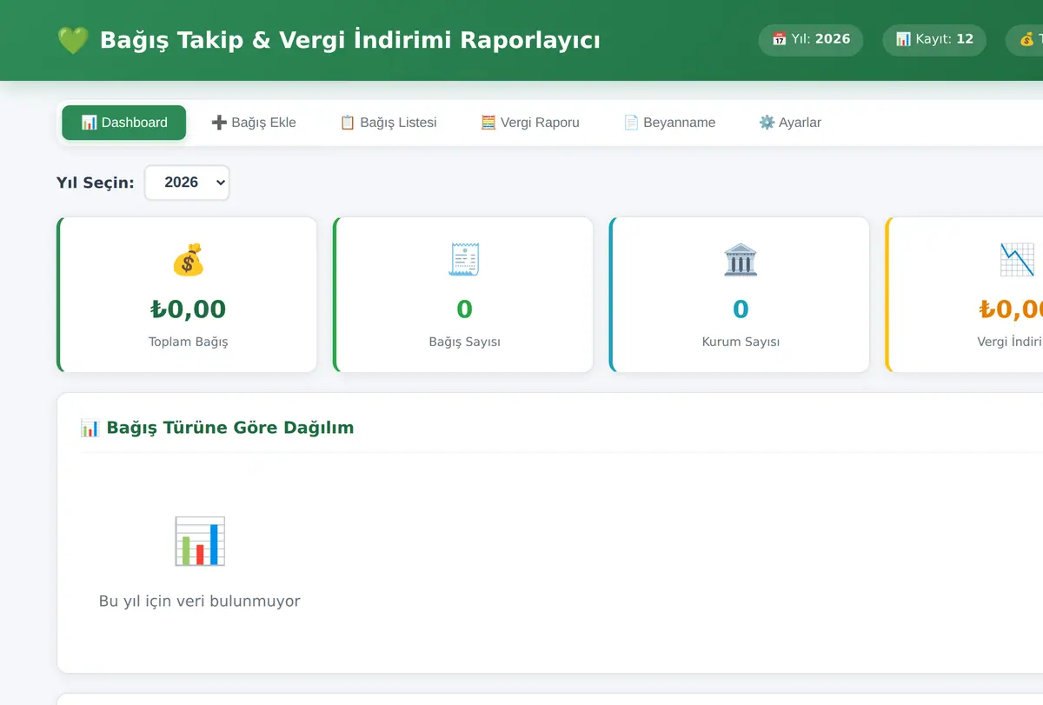Viewport: 1043px width, 705px height.
Task: Click the plus icon on Bağış Ekle
Action: (219, 123)
